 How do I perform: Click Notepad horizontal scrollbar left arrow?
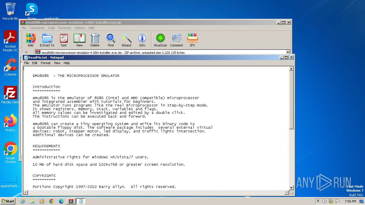point(25,192)
